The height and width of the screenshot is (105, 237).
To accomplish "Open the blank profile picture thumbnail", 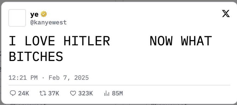I will click(17, 18).
